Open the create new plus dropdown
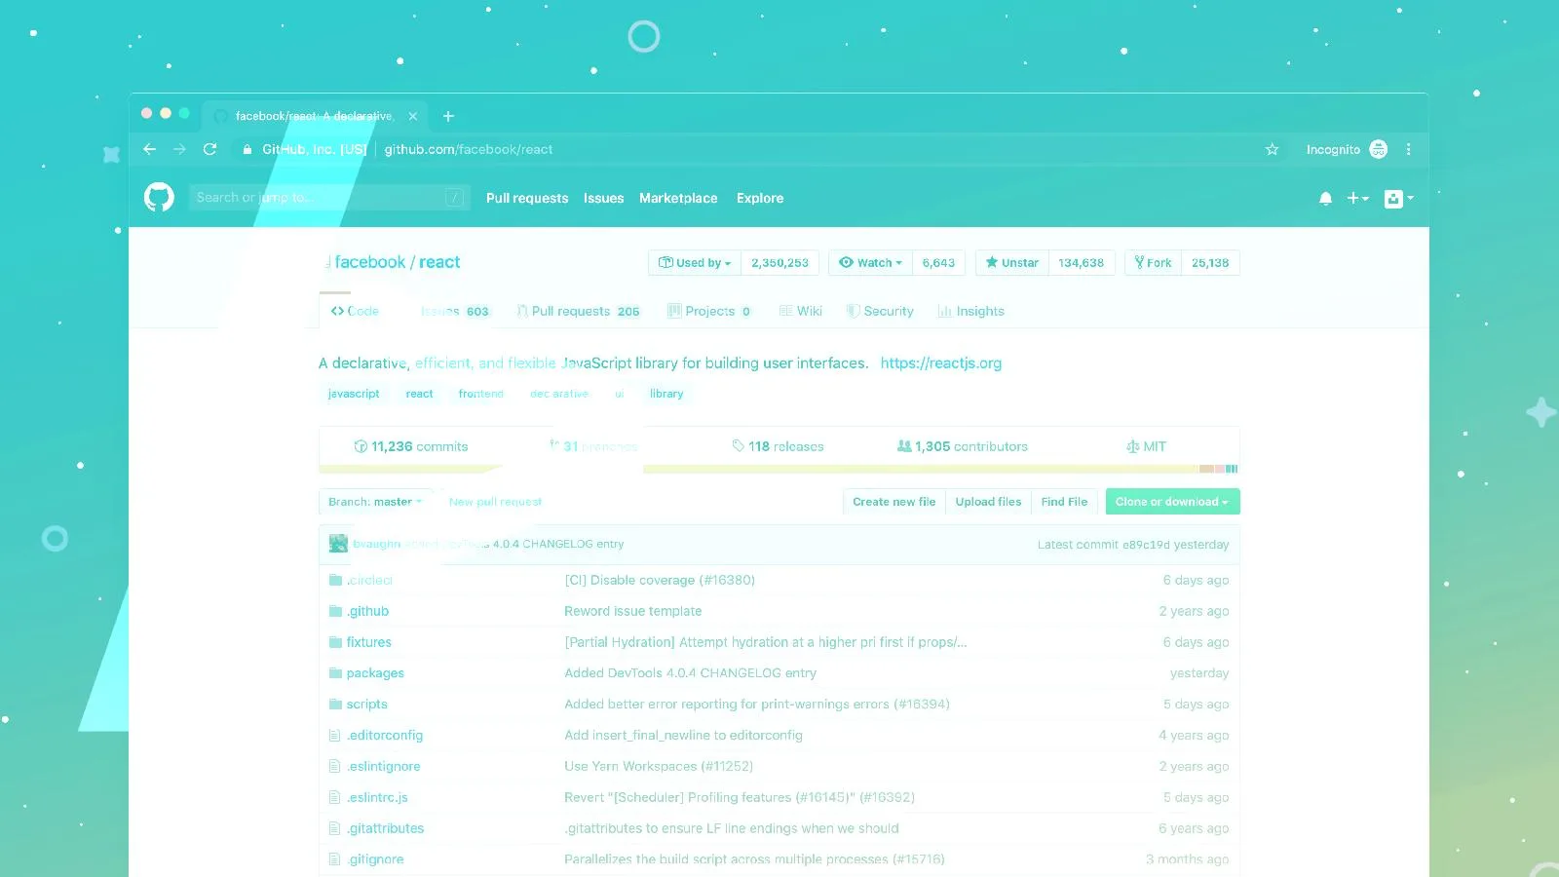 pyautogui.click(x=1357, y=198)
